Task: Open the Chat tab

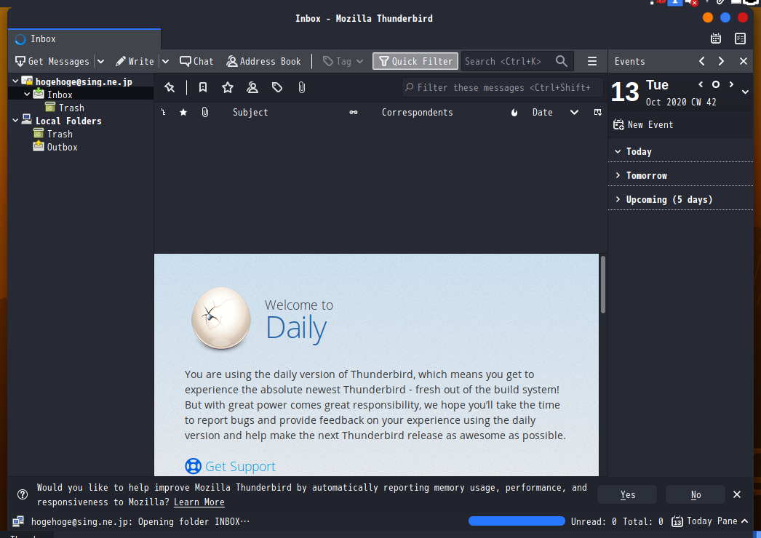Action: (196, 62)
